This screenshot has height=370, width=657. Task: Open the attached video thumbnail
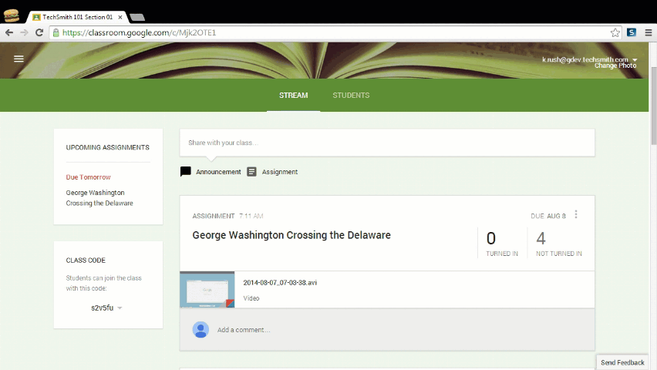207,290
